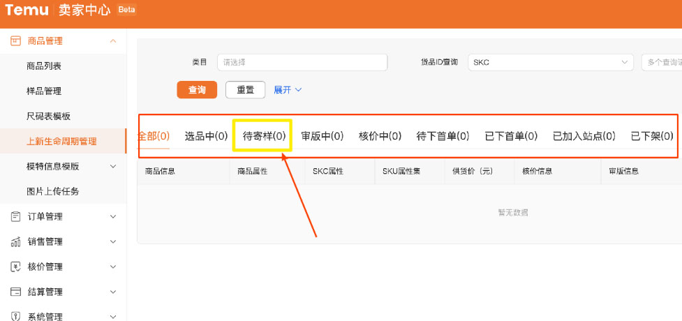Click the 结算管理 card icon
Viewport: 682px width, 321px height.
[15, 292]
